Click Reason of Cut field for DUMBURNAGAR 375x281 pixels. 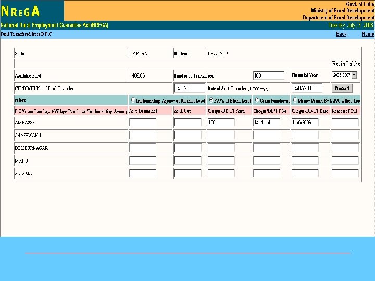pos(345,148)
